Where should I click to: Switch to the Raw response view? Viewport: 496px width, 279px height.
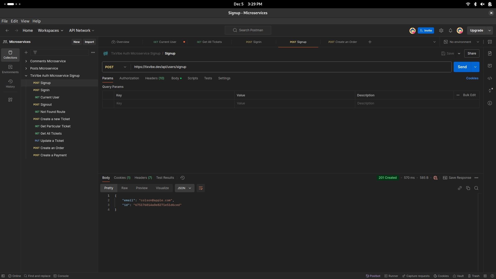pos(125,188)
